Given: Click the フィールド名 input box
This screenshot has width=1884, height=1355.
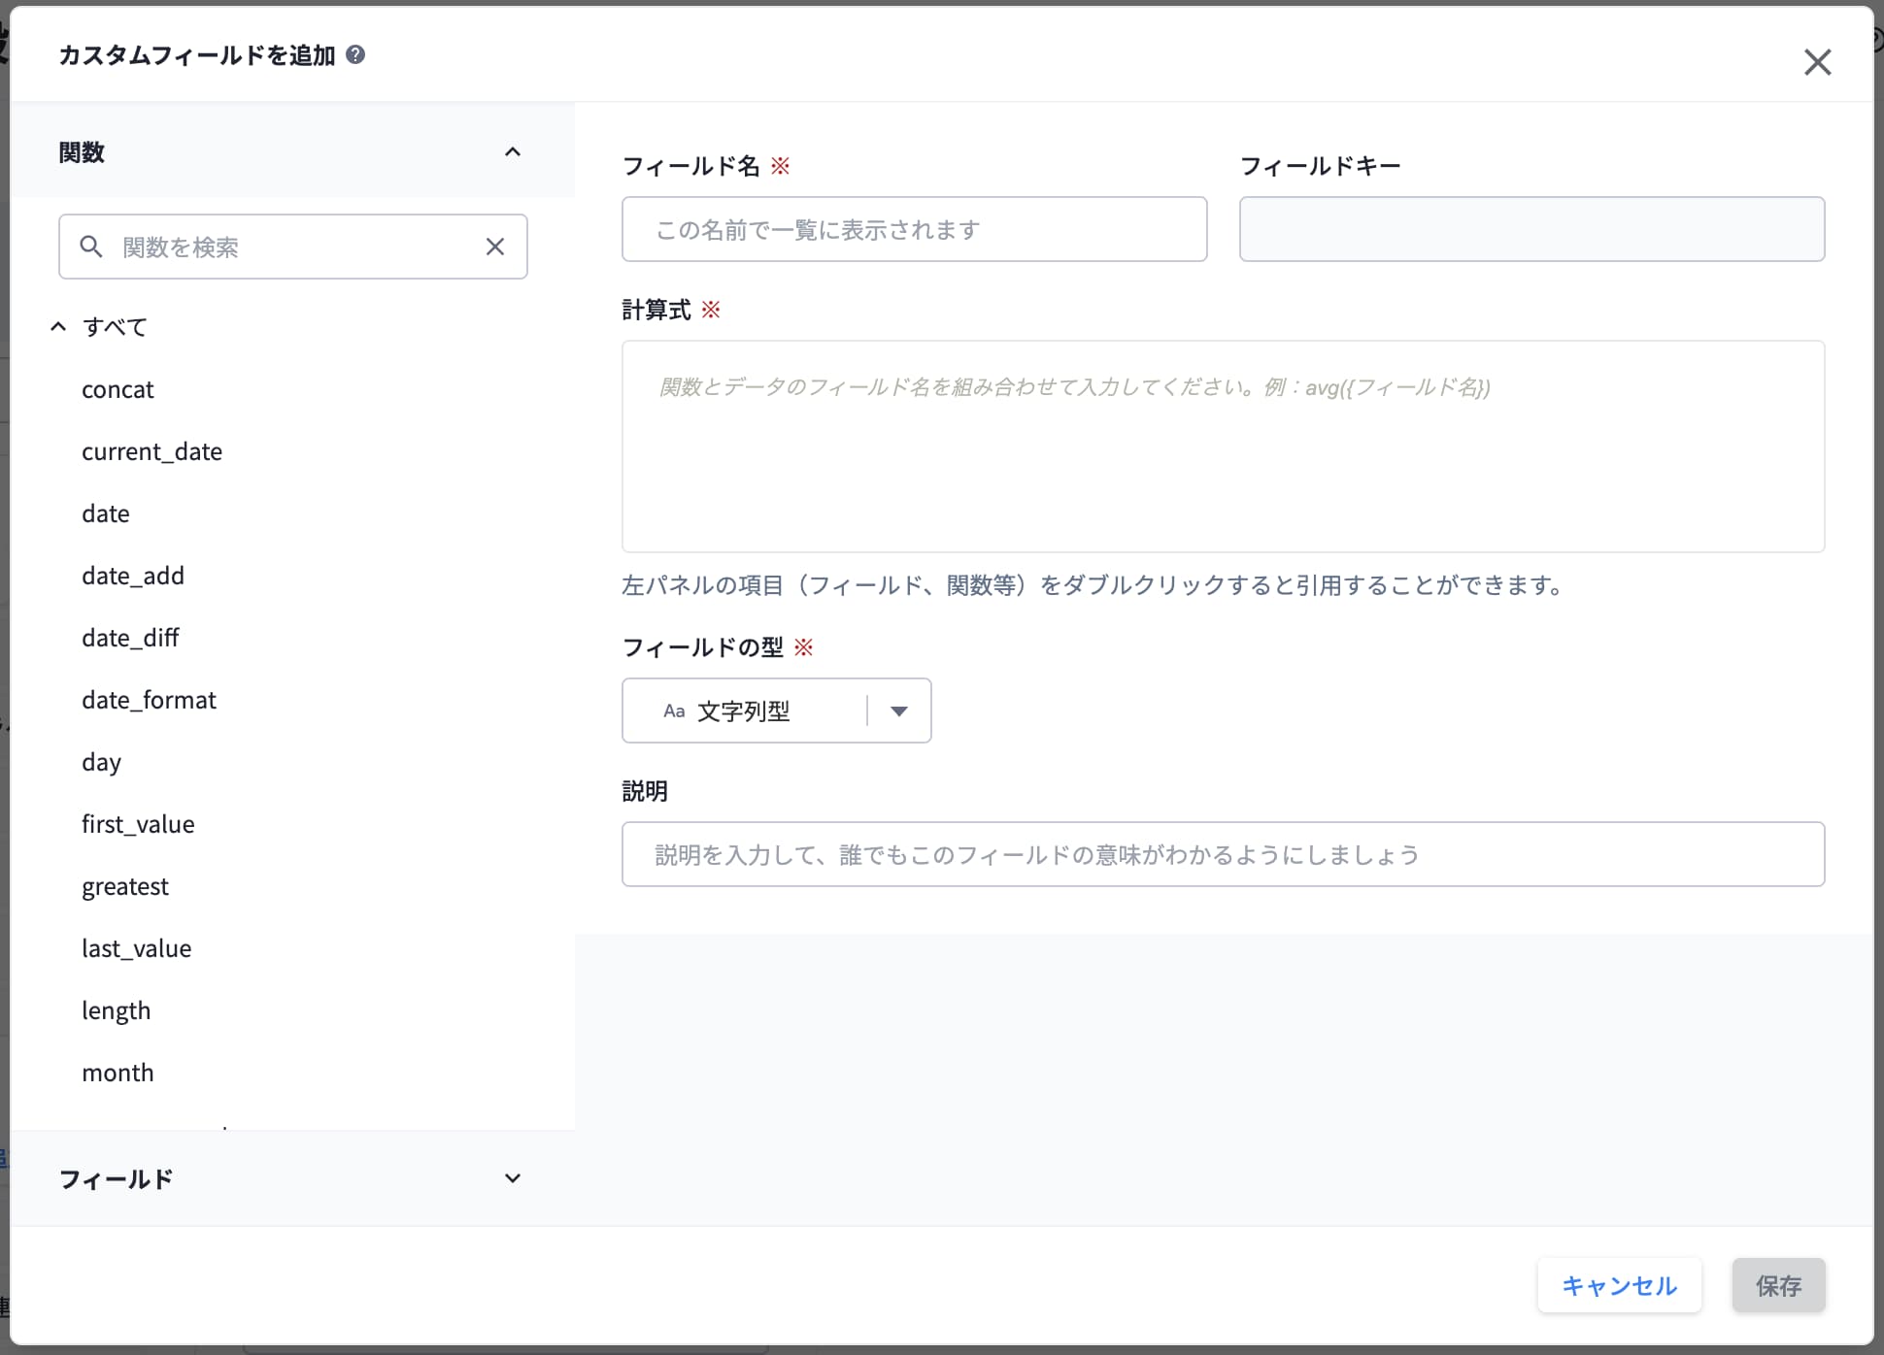Looking at the screenshot, I should 914,229.
